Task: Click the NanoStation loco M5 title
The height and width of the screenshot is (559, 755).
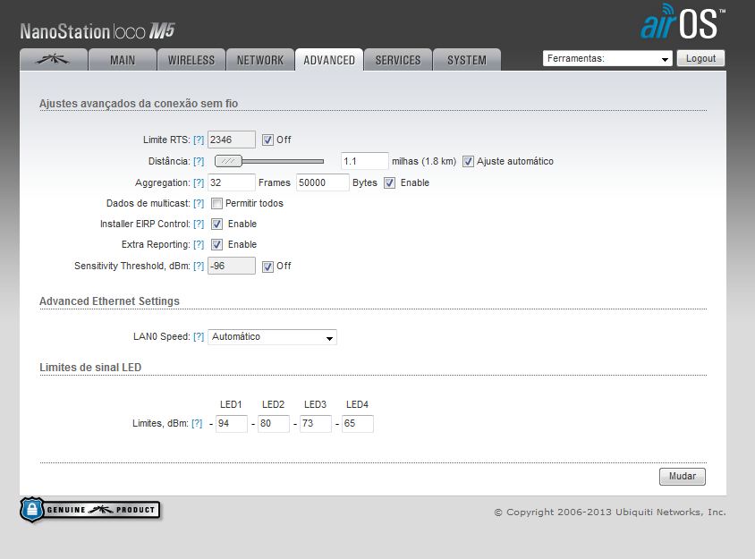Action: [x=97, y=31]
